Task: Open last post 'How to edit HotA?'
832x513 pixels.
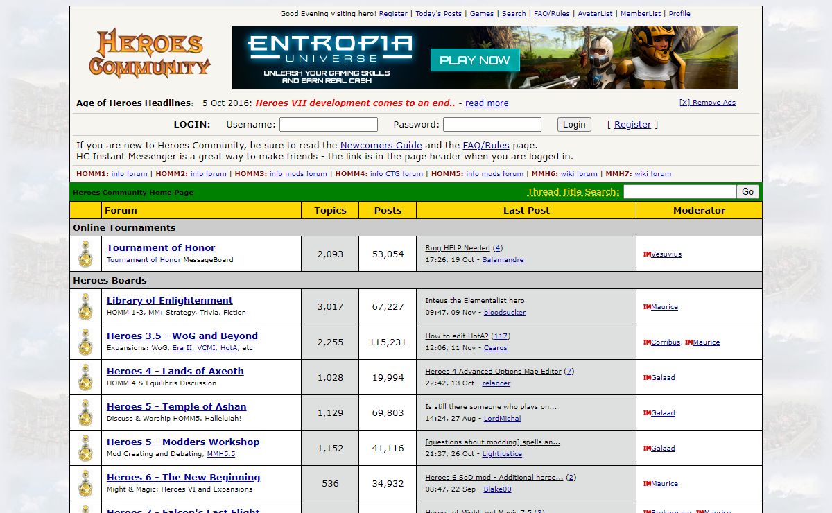Action: (x=458, y=336)
